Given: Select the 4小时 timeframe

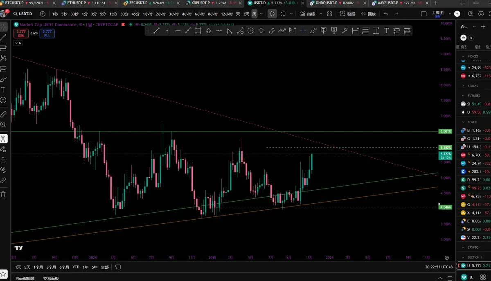Looking at the screenshot, I should (187, 13).
